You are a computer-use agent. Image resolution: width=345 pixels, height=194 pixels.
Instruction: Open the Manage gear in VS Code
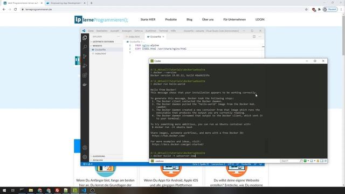point(85,157)
